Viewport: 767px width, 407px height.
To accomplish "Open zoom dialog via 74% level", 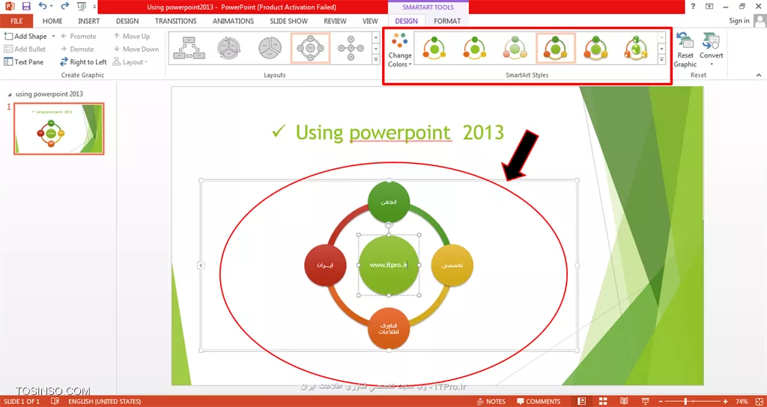I will click(x=742, y=402).
